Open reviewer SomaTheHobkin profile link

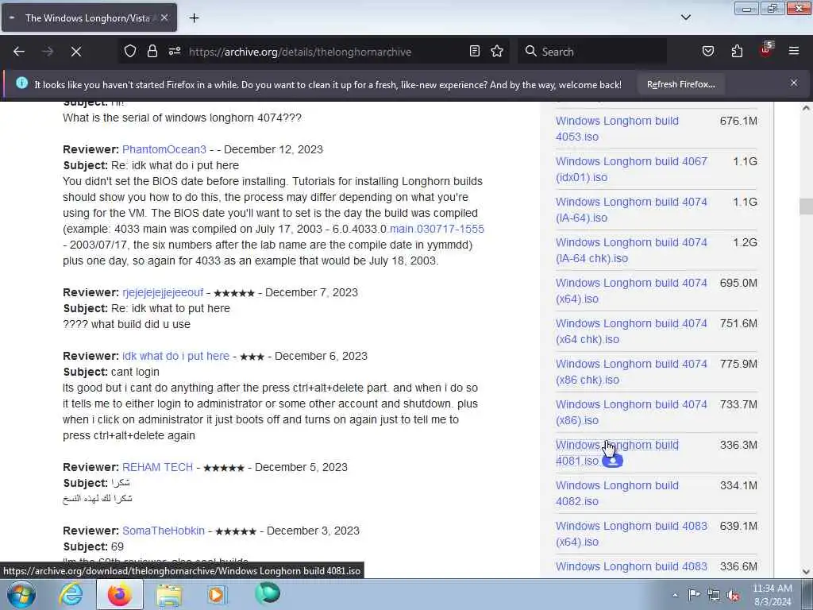[164, 531]
